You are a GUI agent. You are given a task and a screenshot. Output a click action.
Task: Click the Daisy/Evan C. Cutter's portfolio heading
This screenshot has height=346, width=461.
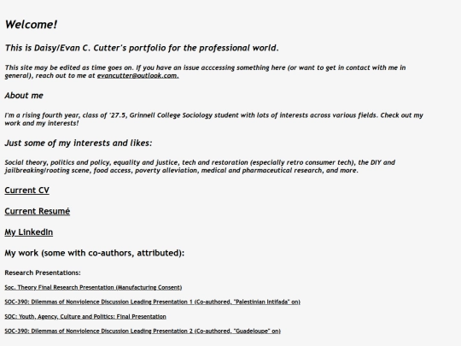(x=142, y=48)
